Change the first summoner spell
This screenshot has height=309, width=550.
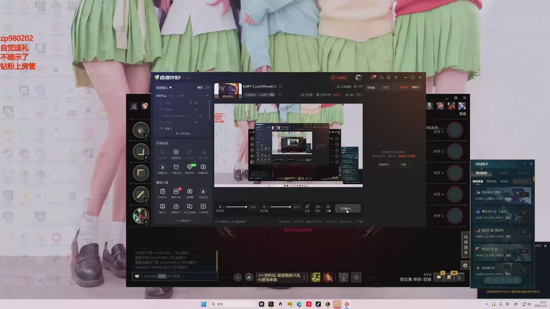[x=316, y=277]
